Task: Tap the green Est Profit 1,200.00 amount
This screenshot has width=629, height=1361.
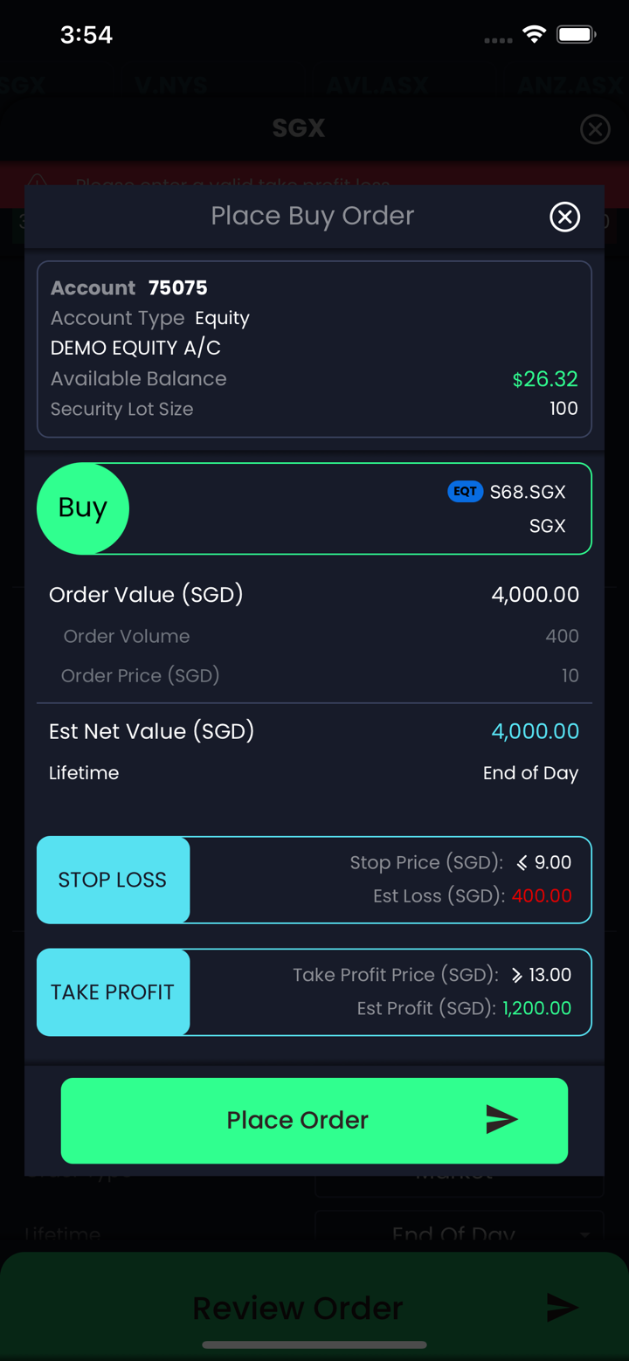Action: click(x=536, y=1008)
